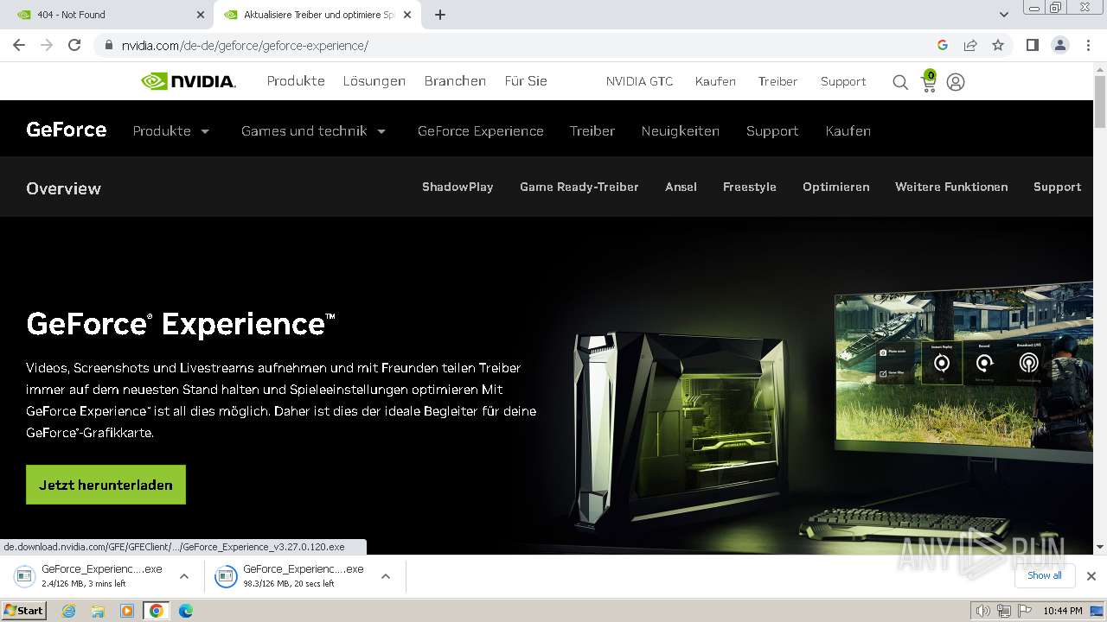Open the shopping cart icon
Image resolution: width=1107 pixels, height=622 pixels.
929,81
